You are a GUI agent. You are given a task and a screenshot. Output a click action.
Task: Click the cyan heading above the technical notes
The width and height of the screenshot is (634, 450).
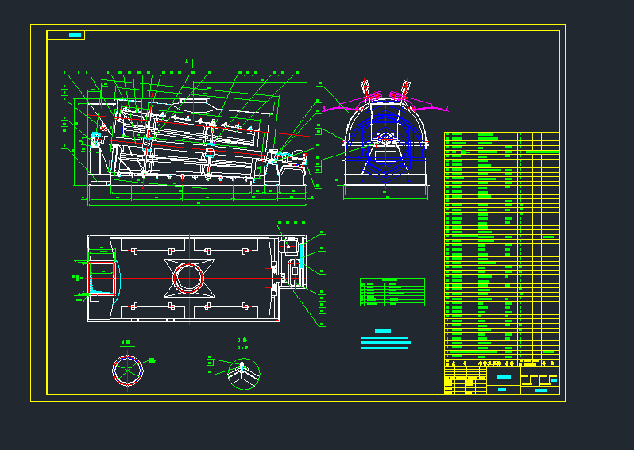(383, 331)
